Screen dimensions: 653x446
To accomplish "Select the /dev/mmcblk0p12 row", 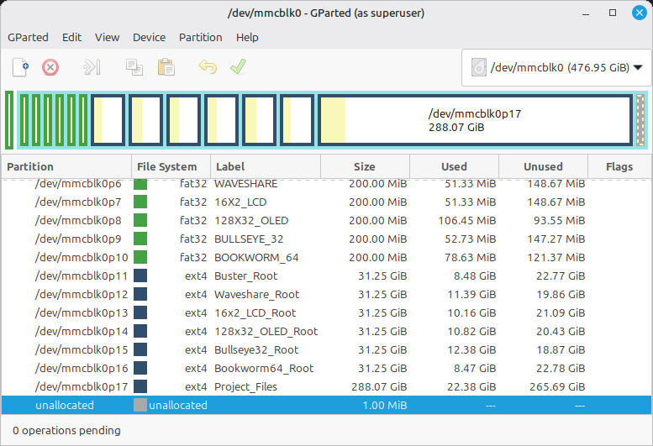I will pyautogui.click(x=326, y=294).
